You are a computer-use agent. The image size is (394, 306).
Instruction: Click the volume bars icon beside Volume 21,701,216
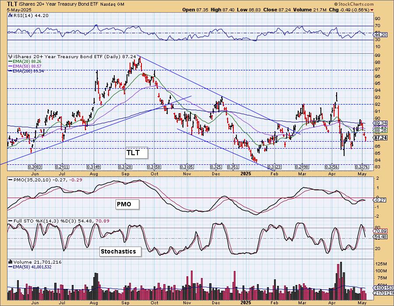pos(11,262)
